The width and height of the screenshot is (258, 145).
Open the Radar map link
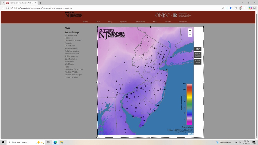tap(67, 67)
